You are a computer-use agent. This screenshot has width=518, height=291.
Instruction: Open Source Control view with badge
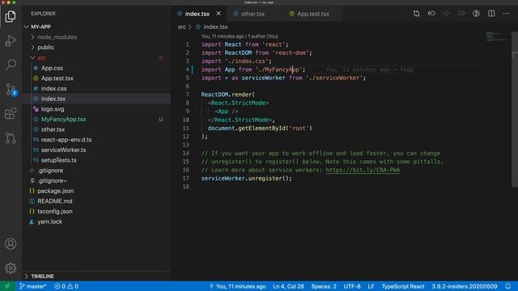click(11, 90)
